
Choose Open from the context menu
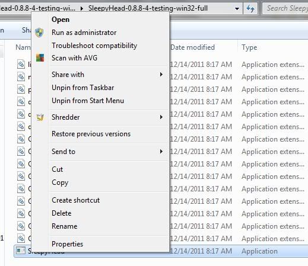[61, 20]
